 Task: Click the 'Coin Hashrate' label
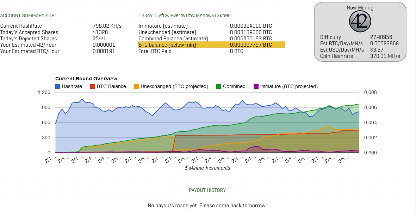click(336, 56)
